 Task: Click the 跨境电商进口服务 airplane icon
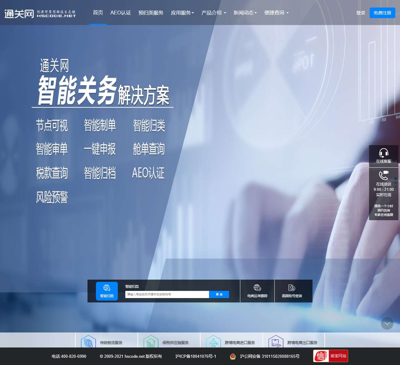pyautogui.click(x=213, y=342)
